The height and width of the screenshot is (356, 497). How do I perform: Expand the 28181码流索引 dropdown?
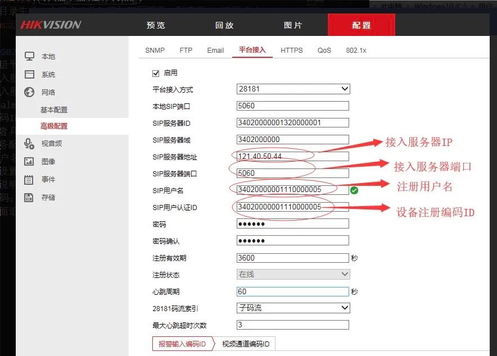292,308
